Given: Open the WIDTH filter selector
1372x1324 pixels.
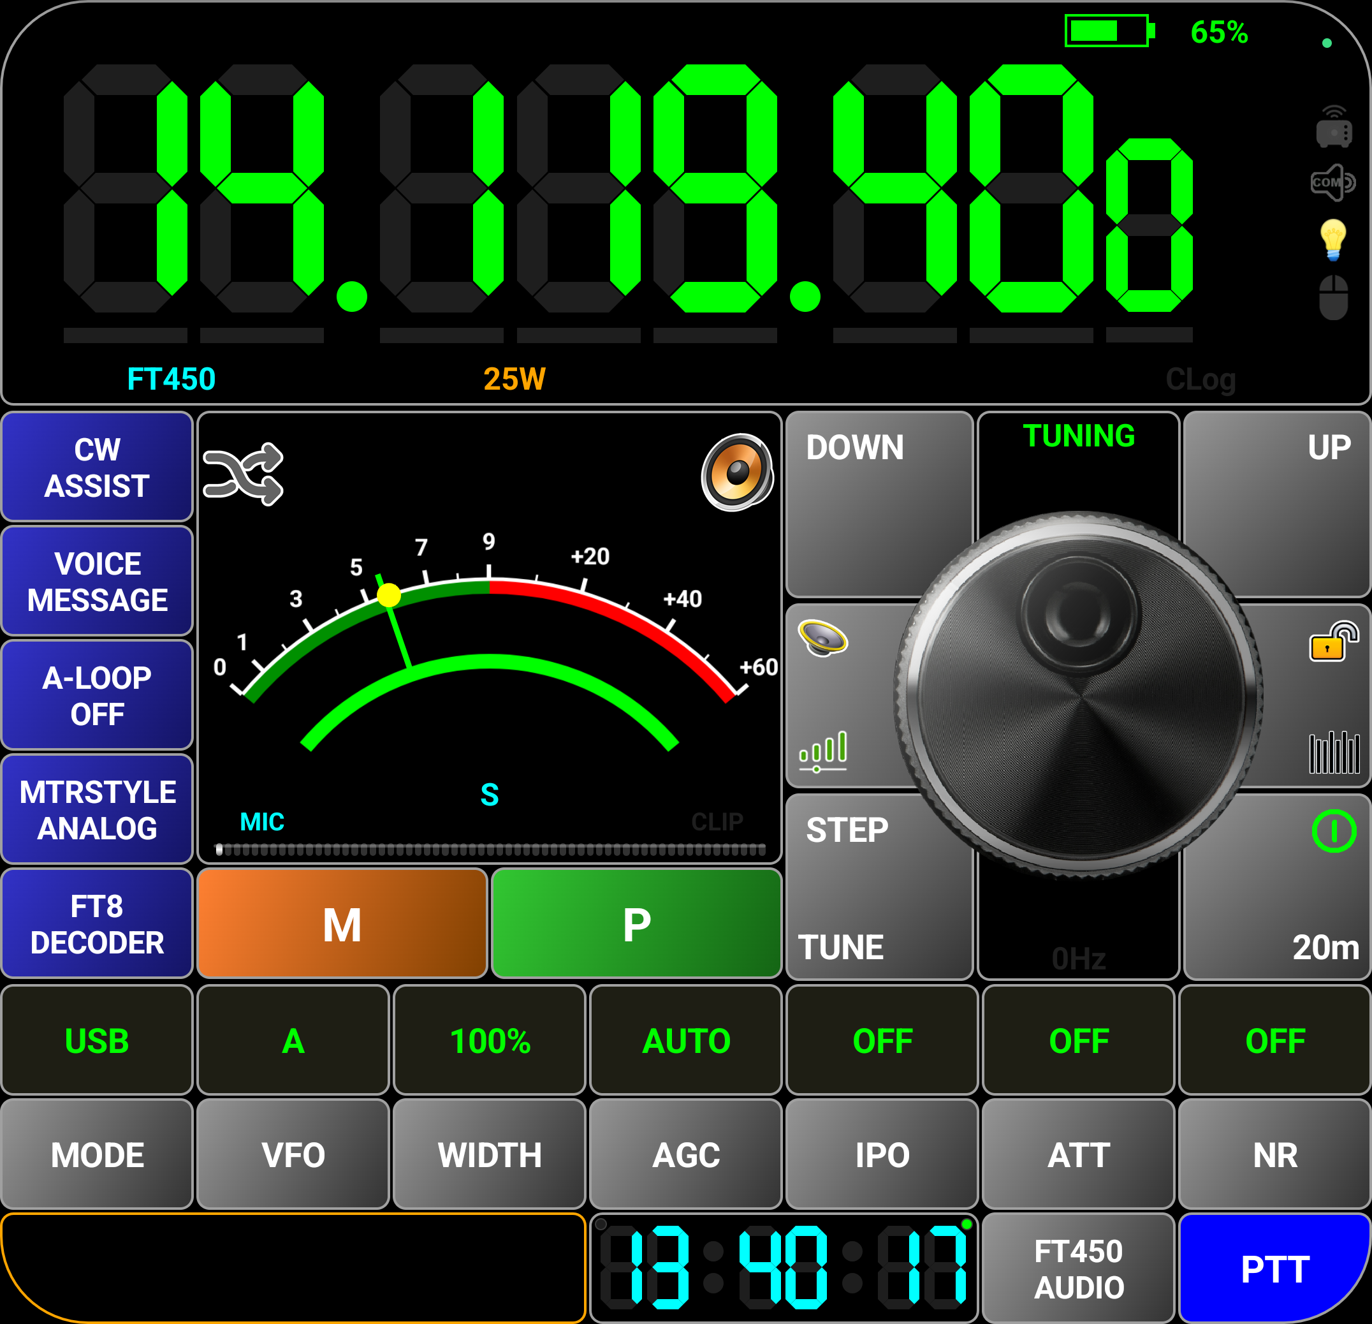Looking at the screenshot, I should point(489,1154).
